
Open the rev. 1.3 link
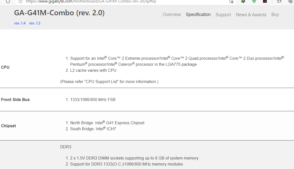point(35,23)
